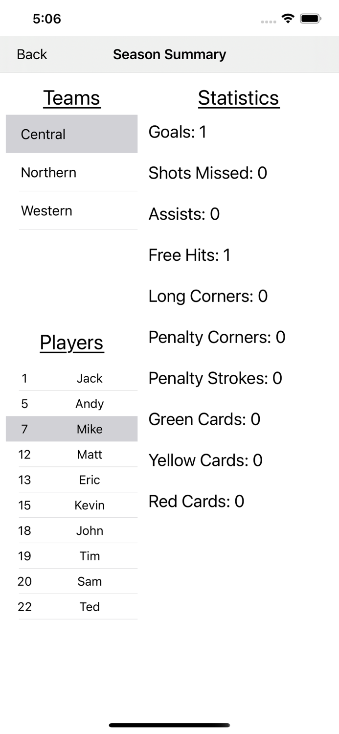Select the Northern team
The width and height of the screenshot is (339, 734).
[71, 172]
